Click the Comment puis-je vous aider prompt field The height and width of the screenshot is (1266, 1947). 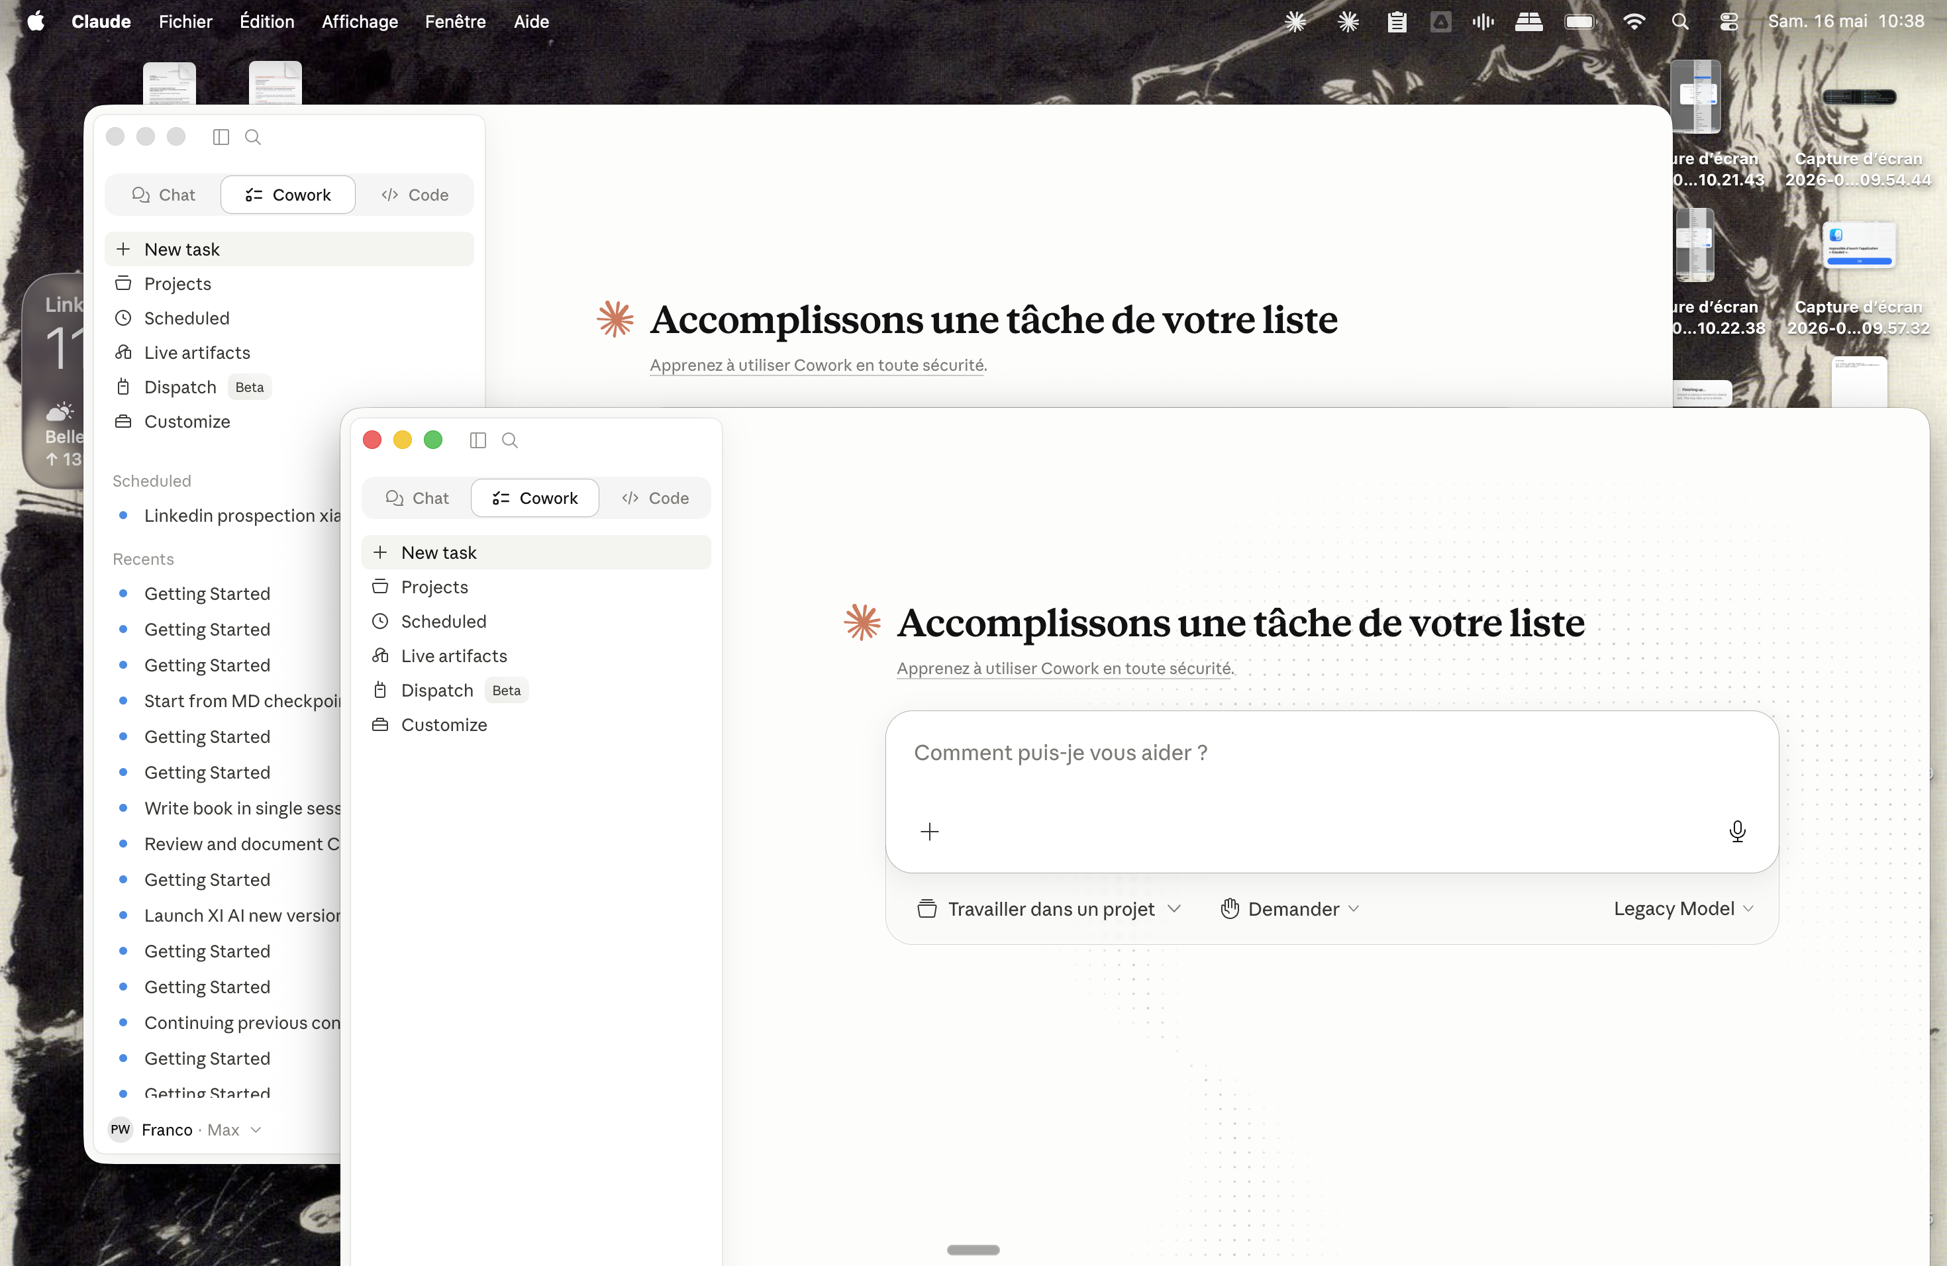point(1332,752)
